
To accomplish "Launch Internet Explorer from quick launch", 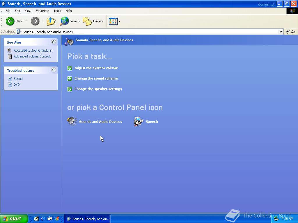I will pos(43,219).
